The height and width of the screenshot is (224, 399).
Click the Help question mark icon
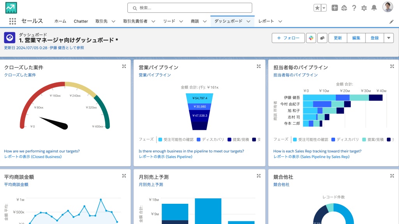pos(354,8)
